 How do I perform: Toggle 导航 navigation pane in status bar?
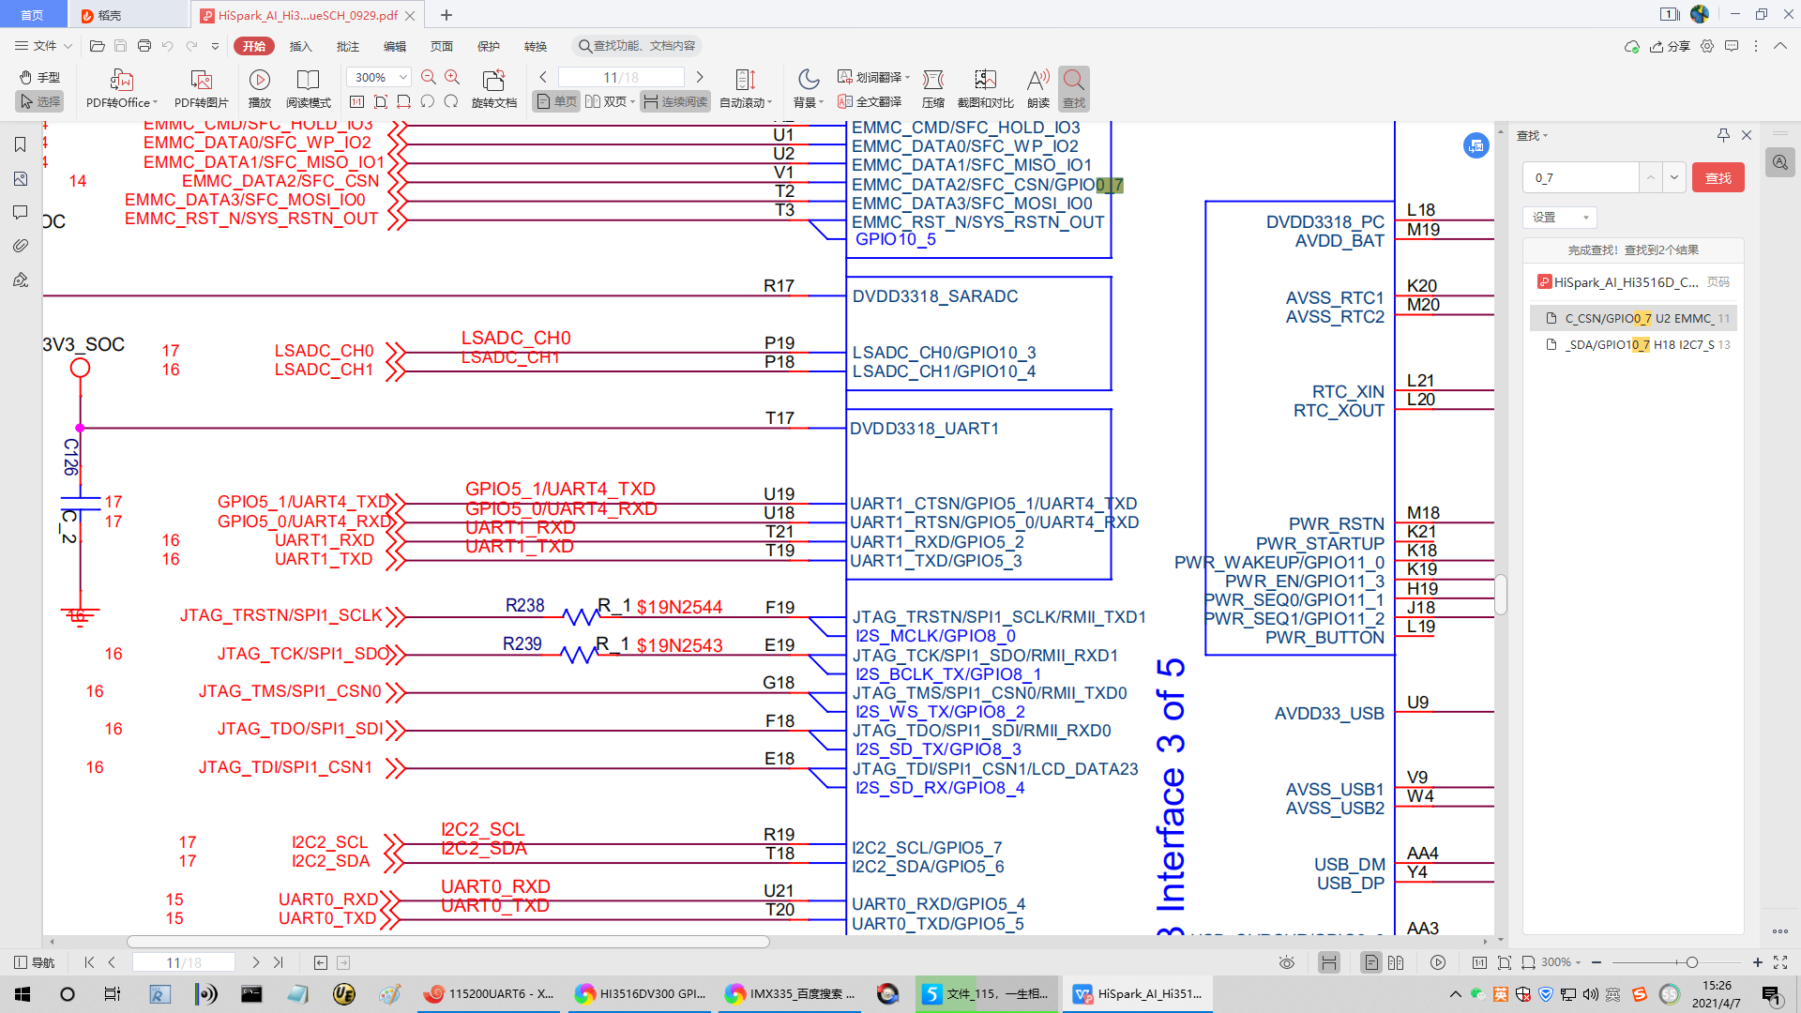[x=35, y=962]
